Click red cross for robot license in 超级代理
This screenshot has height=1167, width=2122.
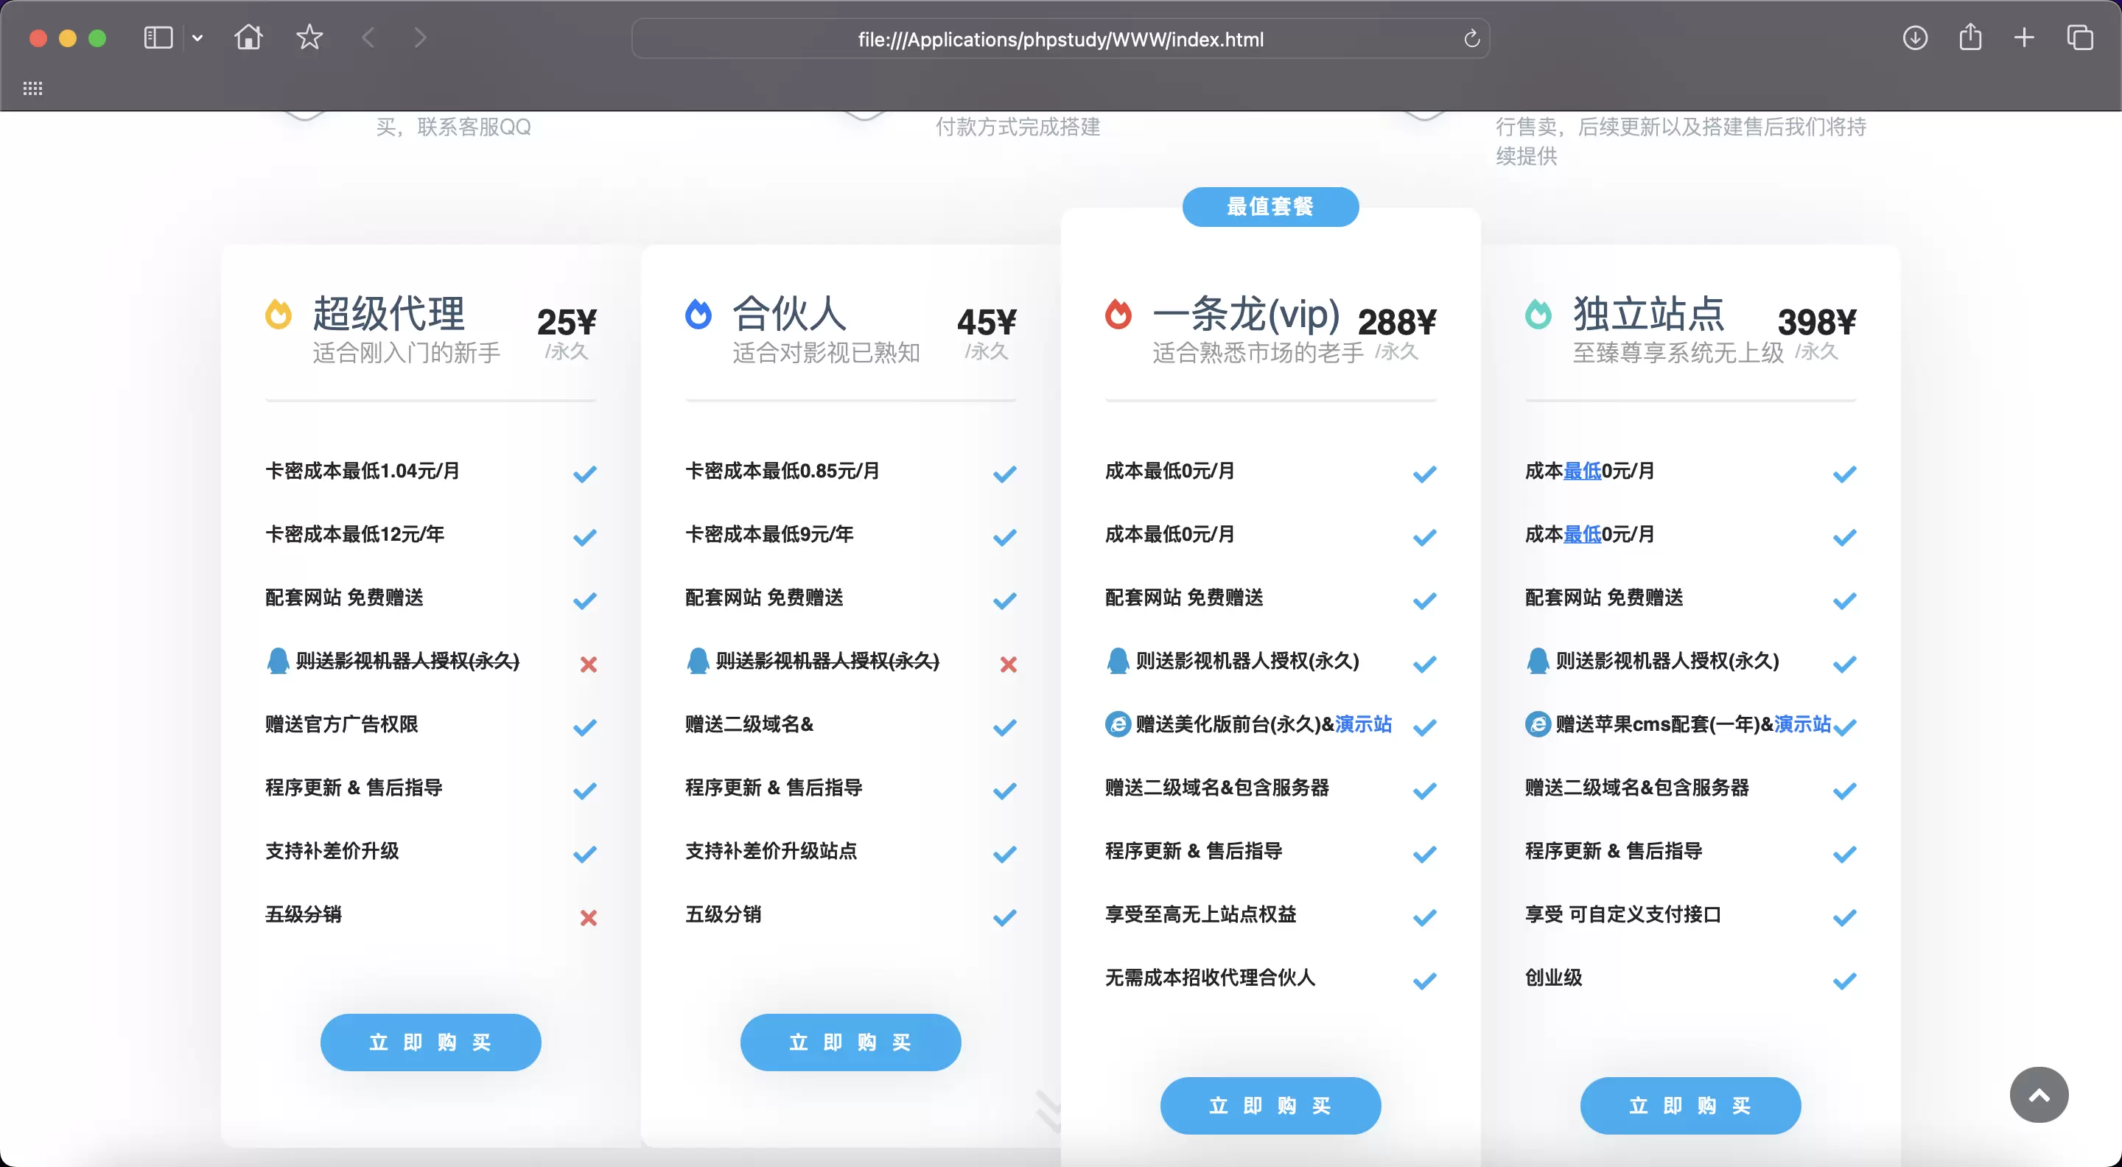pyautogui.click(x=588, y=664)
